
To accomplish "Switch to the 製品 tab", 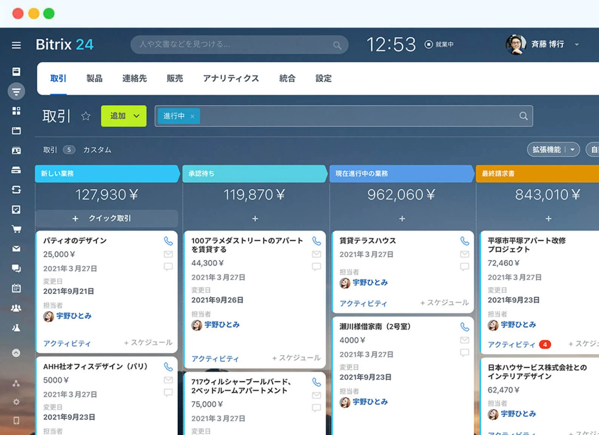I will point(94,79).
